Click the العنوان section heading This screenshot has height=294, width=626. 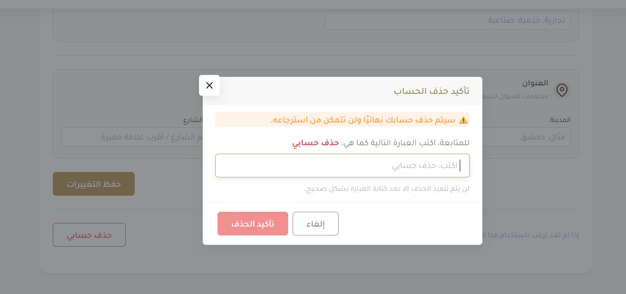click(x=535, y=83)
